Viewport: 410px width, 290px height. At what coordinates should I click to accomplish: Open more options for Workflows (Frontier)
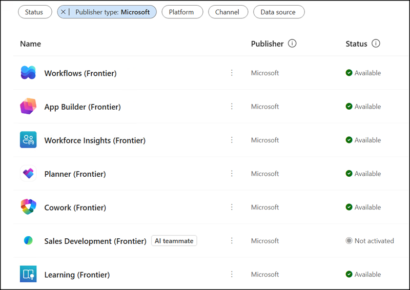pyautogui.click(x=232, y=73)
